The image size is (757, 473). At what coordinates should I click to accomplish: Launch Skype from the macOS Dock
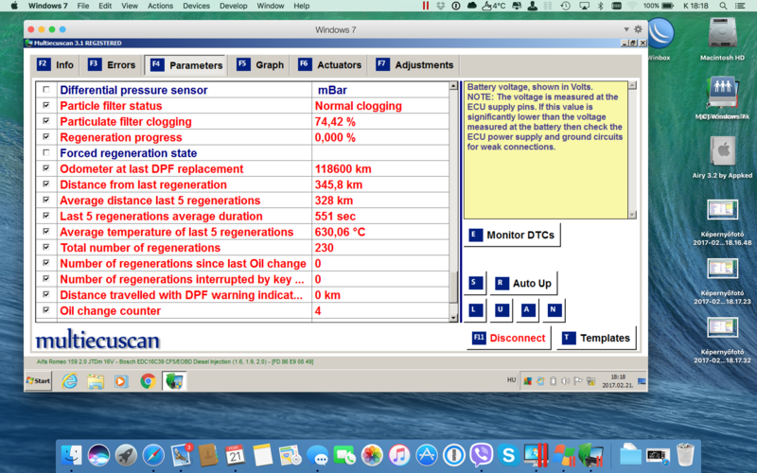[508, 455]
